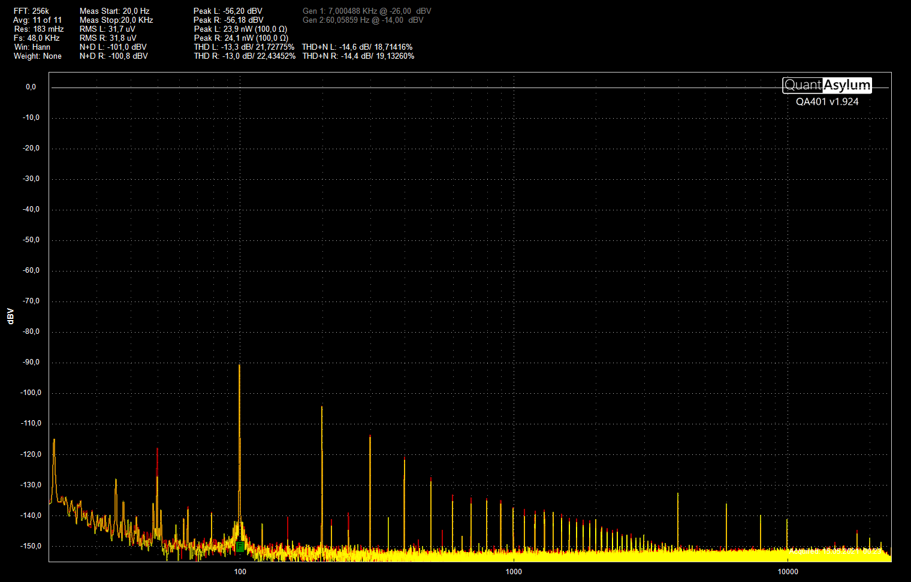Screen dimensions: 911x582
Task: Select the '0,0' Y-axis label
Action: click(x=31, y=87)
